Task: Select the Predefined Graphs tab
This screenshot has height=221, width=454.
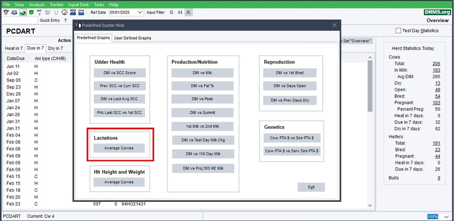Action: pyautogui.click(x=93, y=38)
